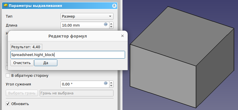Open the formula editor icon in Длина field
238x110 pixels.
click(106, 24)
